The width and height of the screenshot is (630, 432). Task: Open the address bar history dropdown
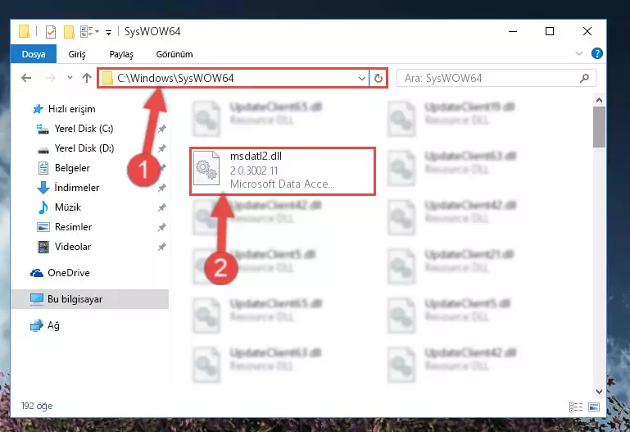361,79
